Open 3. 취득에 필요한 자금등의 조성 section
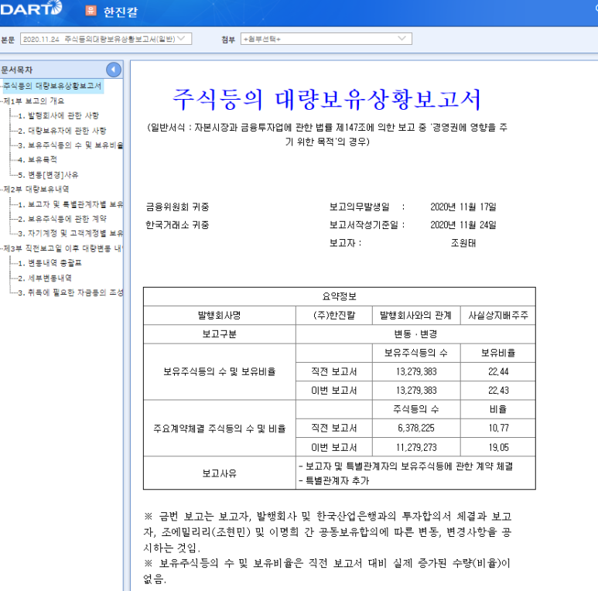 click(70, 292)
